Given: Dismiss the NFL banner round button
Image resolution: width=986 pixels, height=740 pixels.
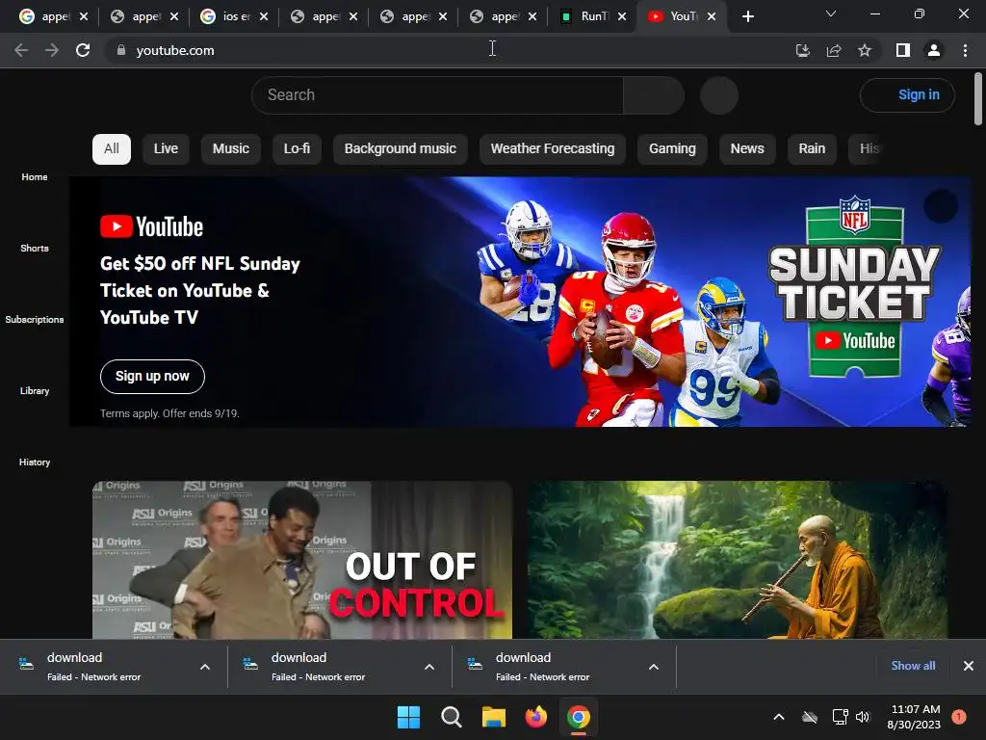Looking at the screenshot, I should pyautogui.click(x=941, y=206).
